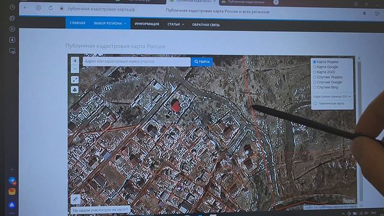Select the Спутник Bing radio option
384x216 pixels.
[314, 88]
